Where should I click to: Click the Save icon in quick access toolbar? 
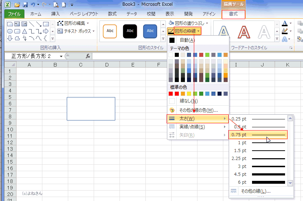click(25, 5)
